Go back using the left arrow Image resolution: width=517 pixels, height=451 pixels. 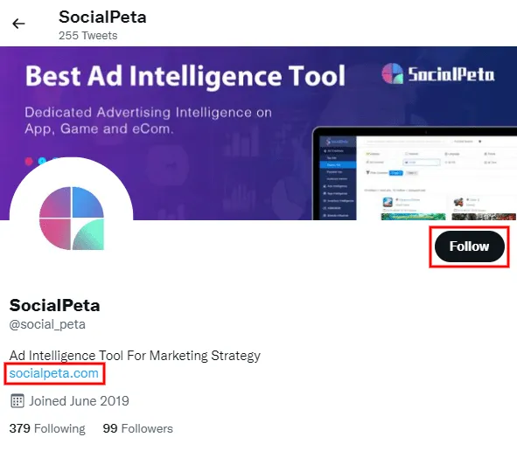point(18,24)
